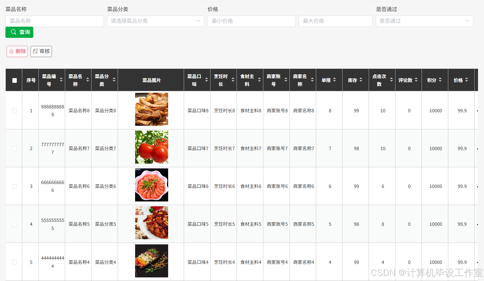Sort by 商家名称 using its arrows
Screen dimensions: 484x281
point(312,80)
